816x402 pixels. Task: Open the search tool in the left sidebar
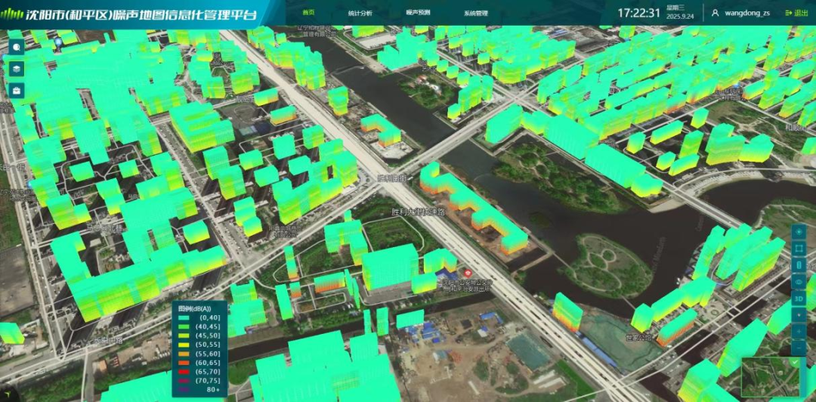[17, 48]
